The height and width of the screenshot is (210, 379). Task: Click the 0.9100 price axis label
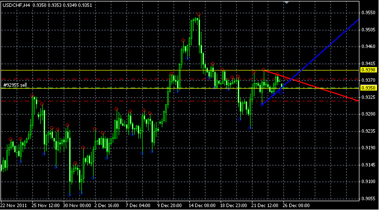pos(369,182)
